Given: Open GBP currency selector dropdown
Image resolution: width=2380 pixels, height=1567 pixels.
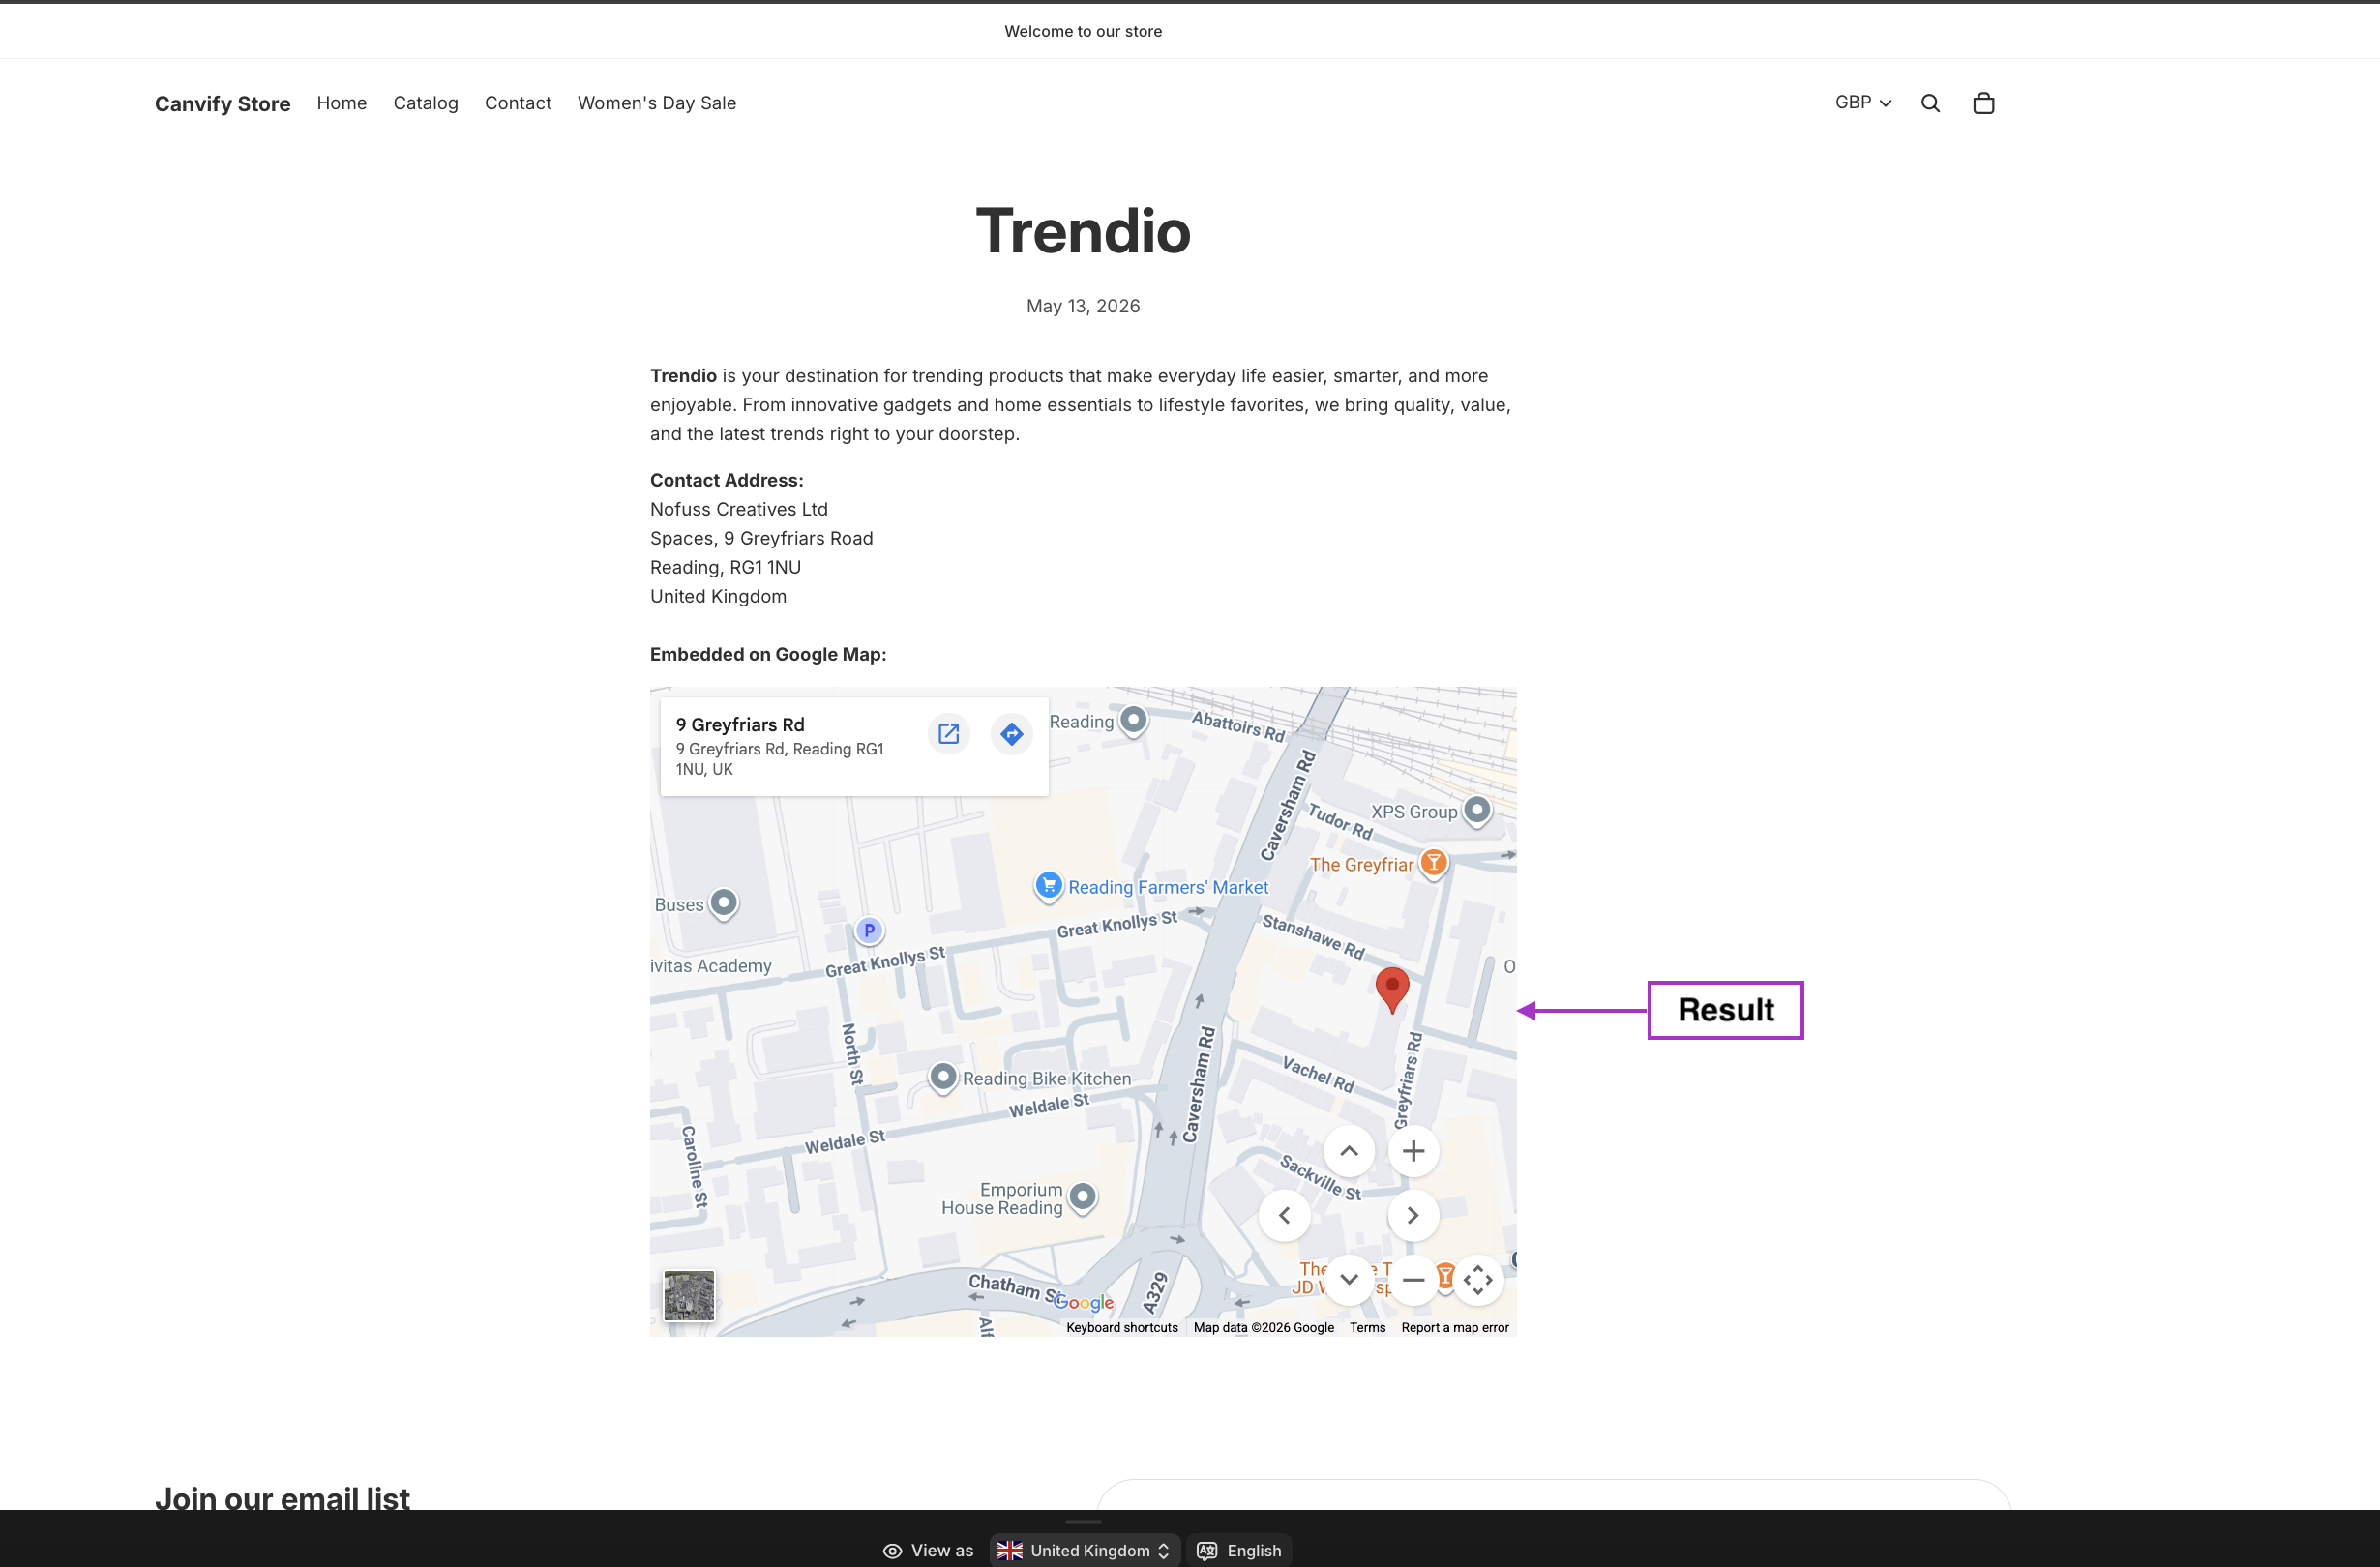Looking at the screenshot, I should [x=1862, y=102].
